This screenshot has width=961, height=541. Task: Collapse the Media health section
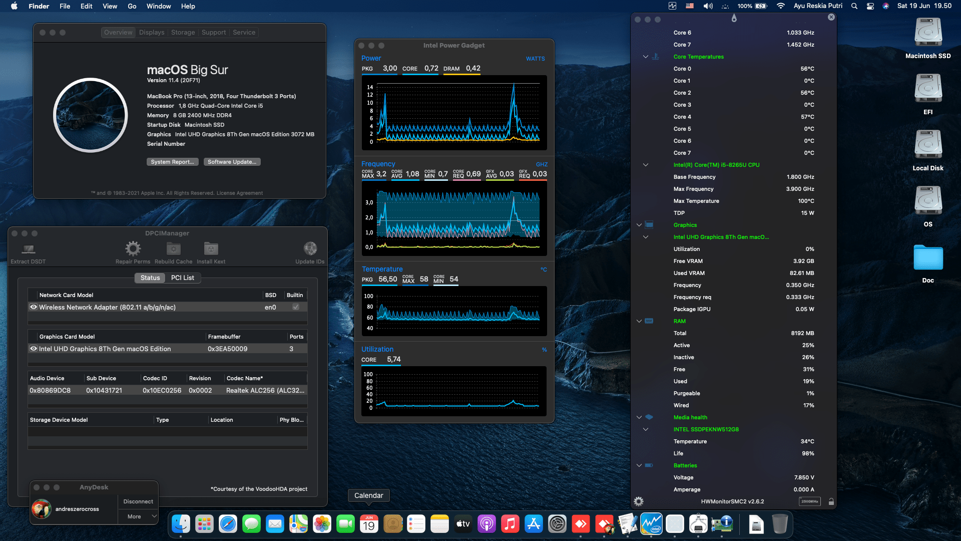click(639, 417)
